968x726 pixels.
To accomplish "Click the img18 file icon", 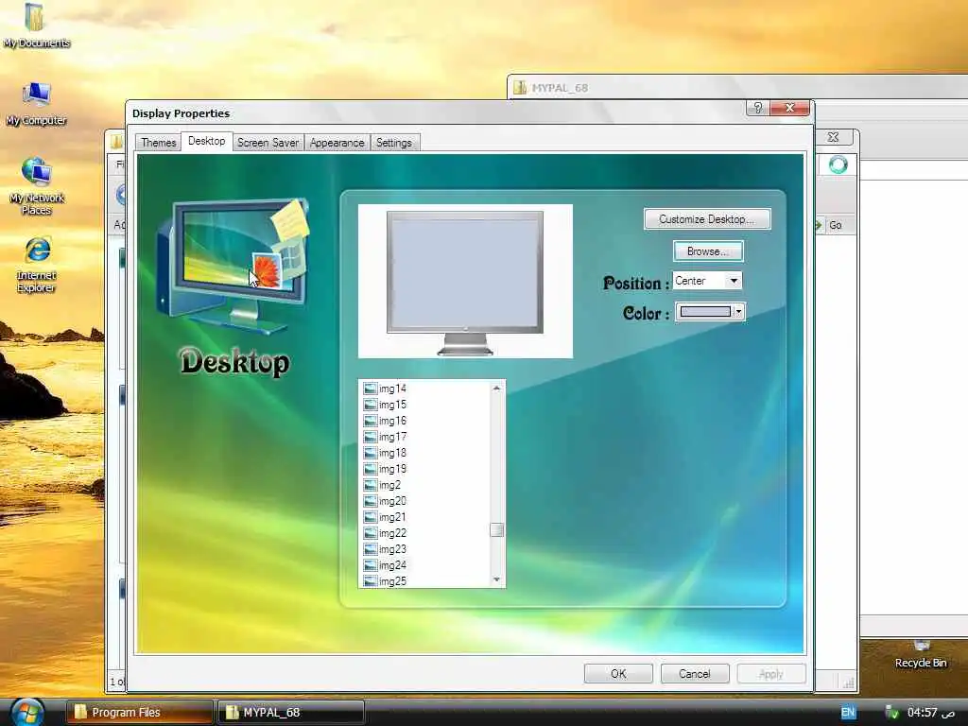I will pyautogui.click(x=371, y=453).
